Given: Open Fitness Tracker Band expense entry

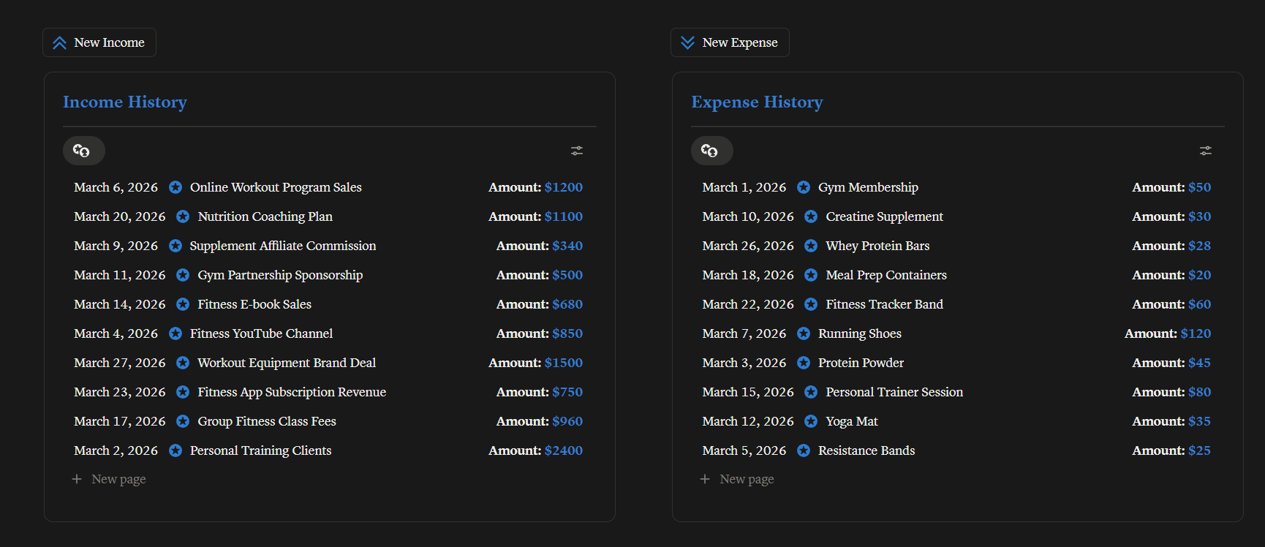Looking at the screenshot, I should [x=885, y=304].
